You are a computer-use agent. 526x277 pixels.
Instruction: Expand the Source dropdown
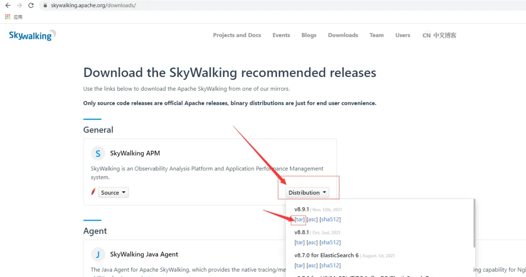click(113, 193)
